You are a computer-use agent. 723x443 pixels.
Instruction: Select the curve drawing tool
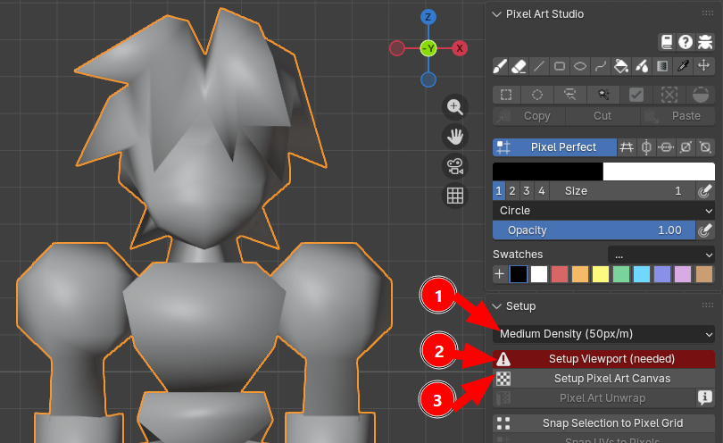[x=601, y=66]
